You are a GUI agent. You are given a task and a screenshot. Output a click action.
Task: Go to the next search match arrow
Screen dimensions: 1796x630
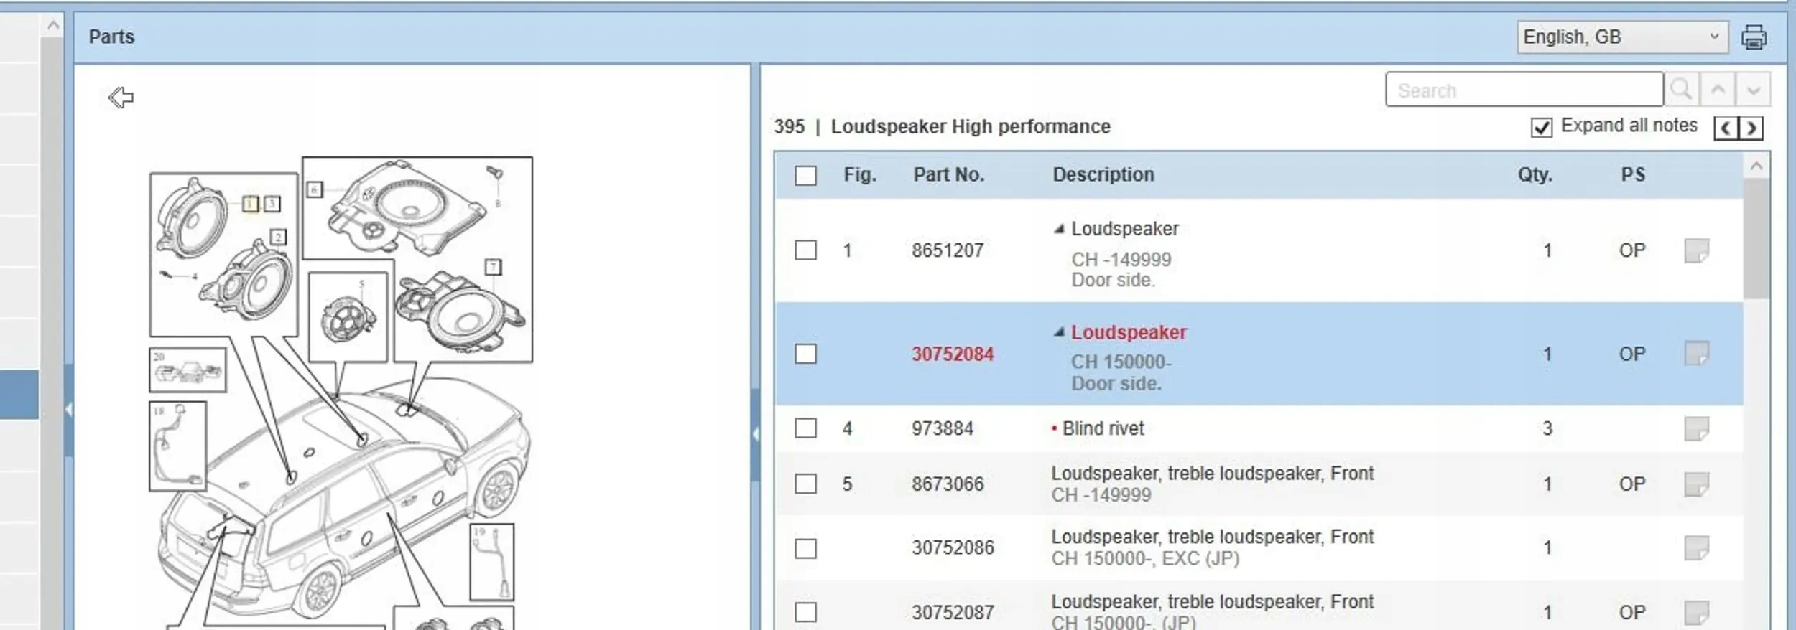pyautogui.click(x=1753, y=90)
